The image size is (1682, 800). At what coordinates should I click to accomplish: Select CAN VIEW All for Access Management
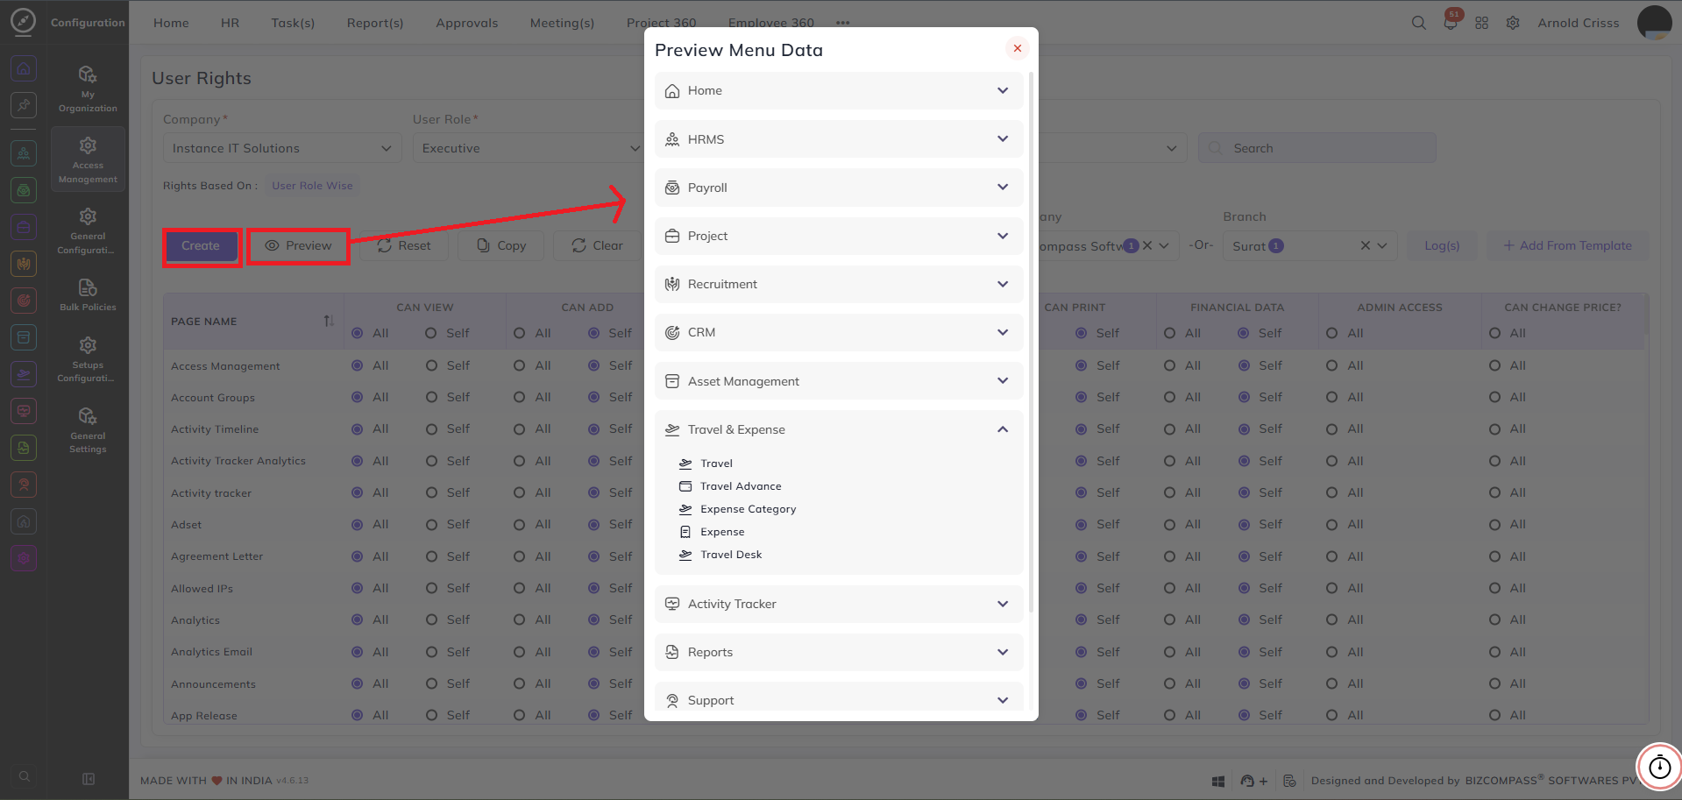(x=358, y=365)
